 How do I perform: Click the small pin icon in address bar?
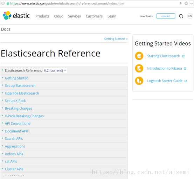(181, 4)
